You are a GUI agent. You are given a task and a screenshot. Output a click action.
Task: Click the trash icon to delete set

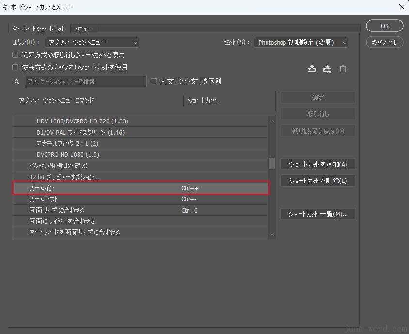pyautogui.click(x=343, y=69)
